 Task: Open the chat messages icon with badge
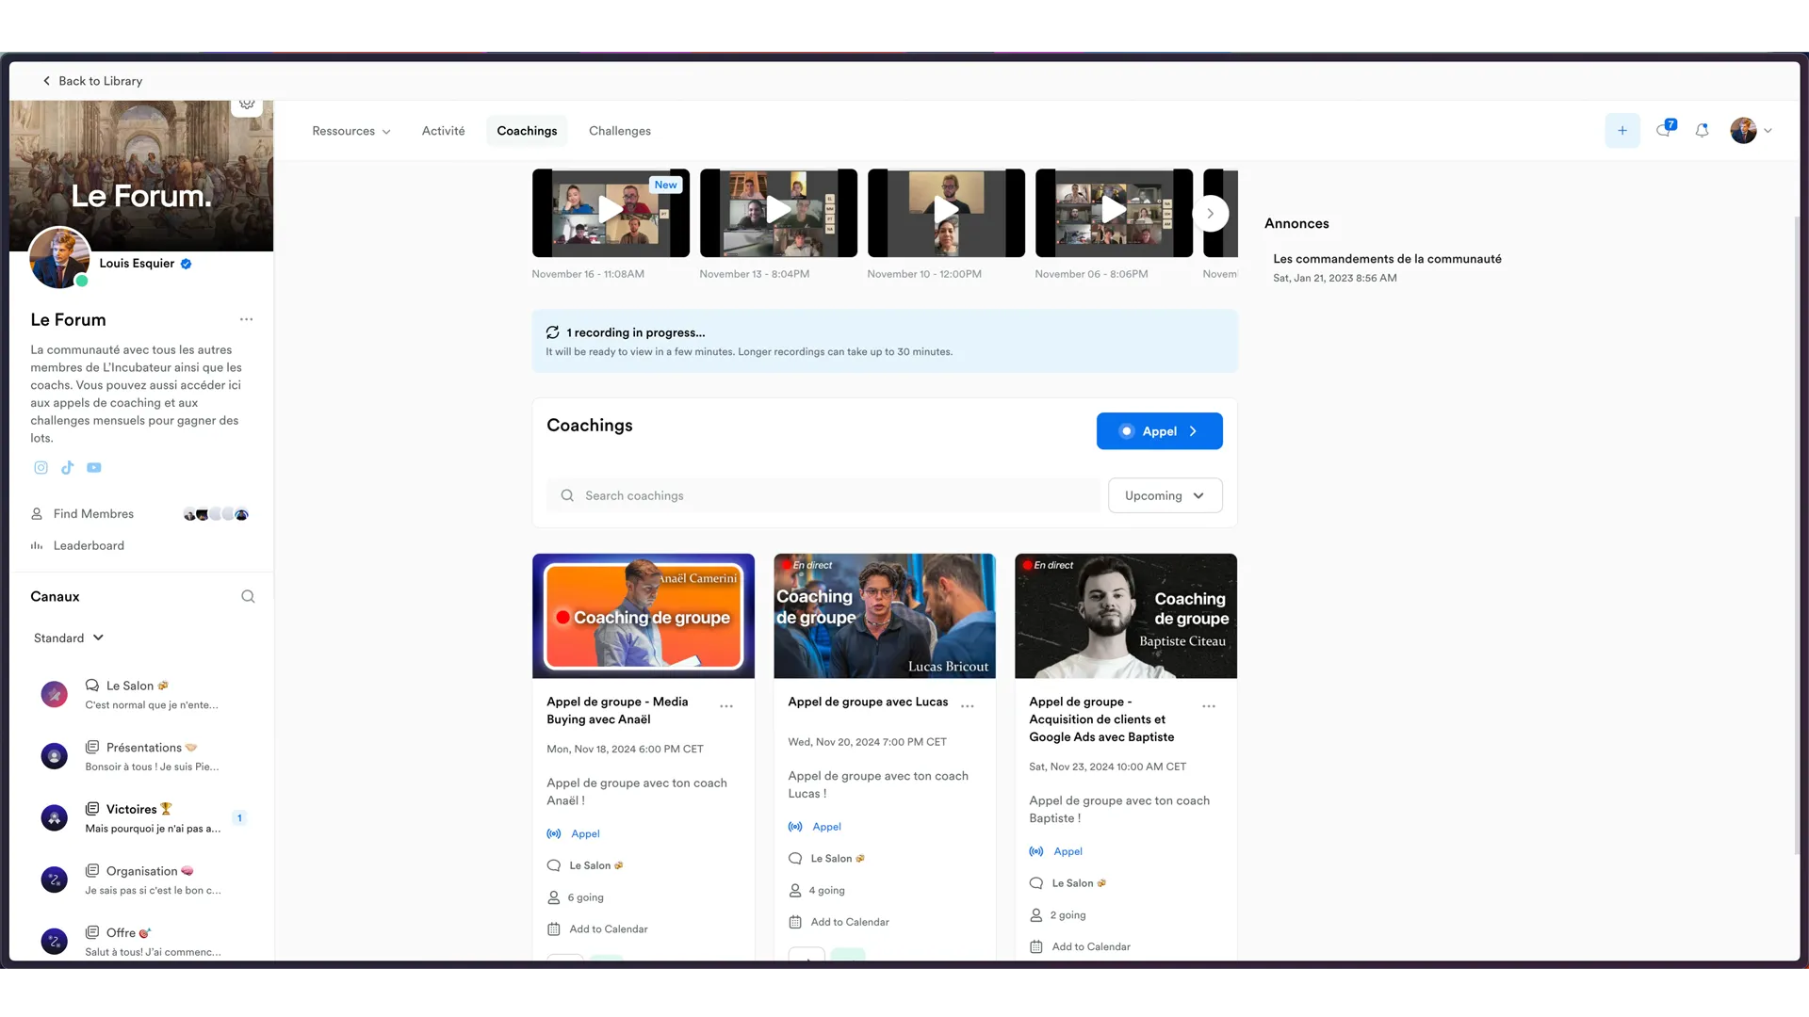point(1664,130)
